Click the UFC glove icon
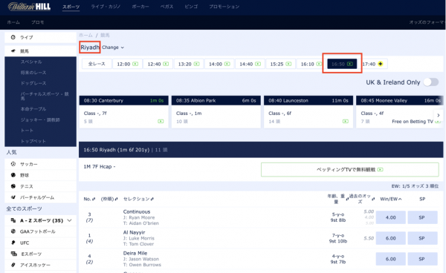Image resolution: width=446 pixels, height=273 pixels. point(13,243)
